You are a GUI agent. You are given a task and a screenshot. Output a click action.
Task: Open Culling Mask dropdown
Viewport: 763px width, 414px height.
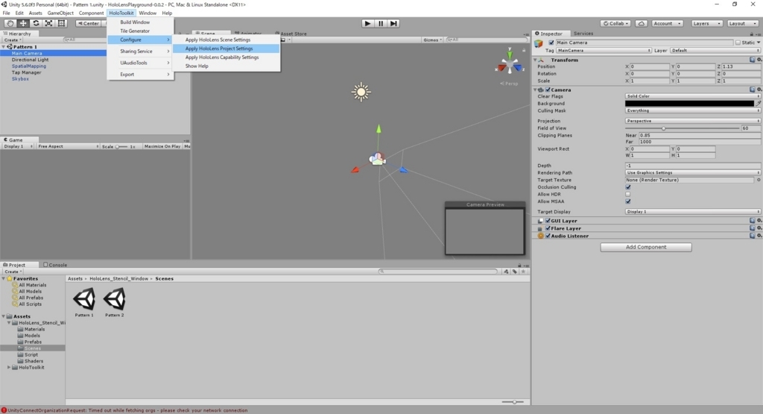pos(692,110)
